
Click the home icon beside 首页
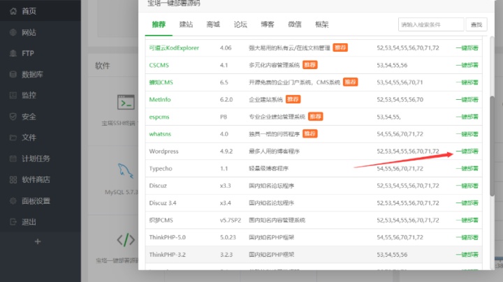[x=13, y=11]
